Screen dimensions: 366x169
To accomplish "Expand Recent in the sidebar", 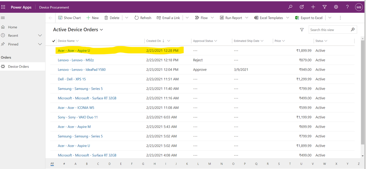I will tap(40, 36).
